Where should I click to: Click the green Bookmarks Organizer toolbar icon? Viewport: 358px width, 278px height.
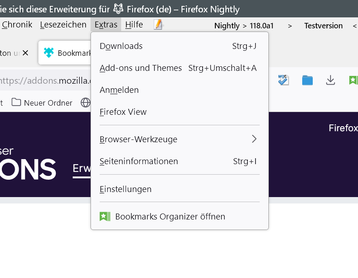(353, 80)
